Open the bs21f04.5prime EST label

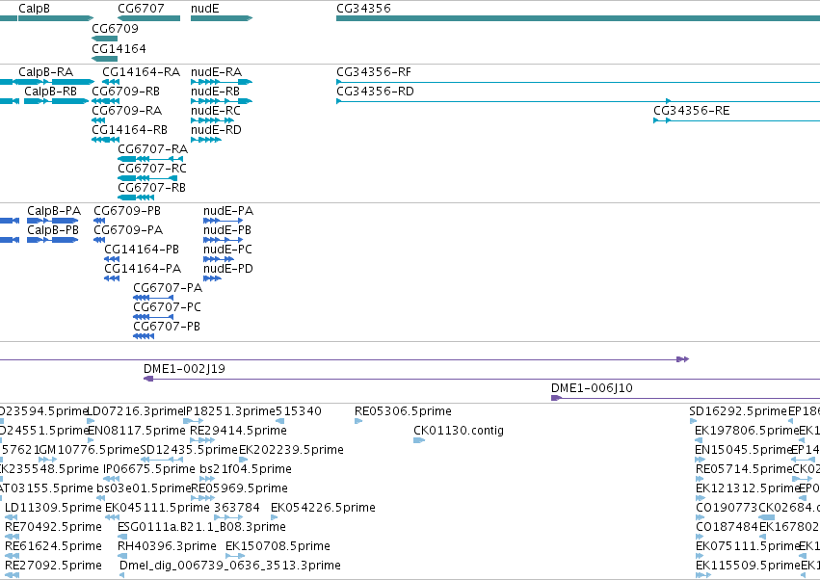pos(246,469)
